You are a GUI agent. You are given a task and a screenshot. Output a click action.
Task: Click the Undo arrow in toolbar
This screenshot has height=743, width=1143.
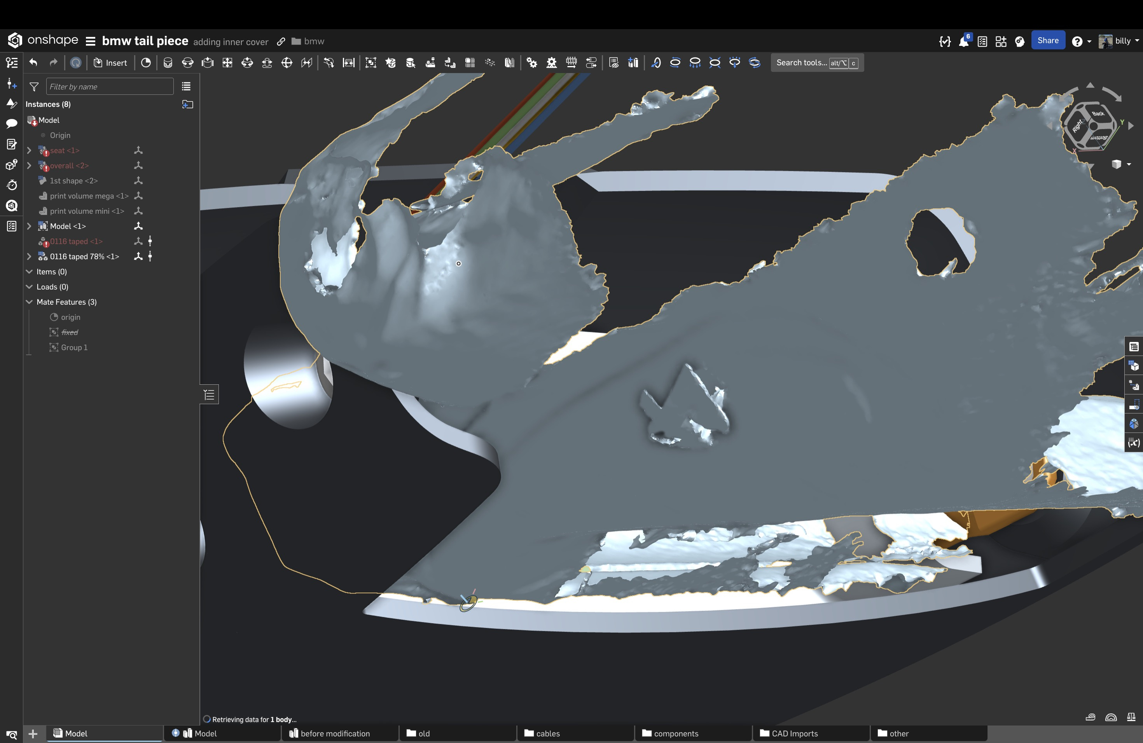(x=33, y=63)
